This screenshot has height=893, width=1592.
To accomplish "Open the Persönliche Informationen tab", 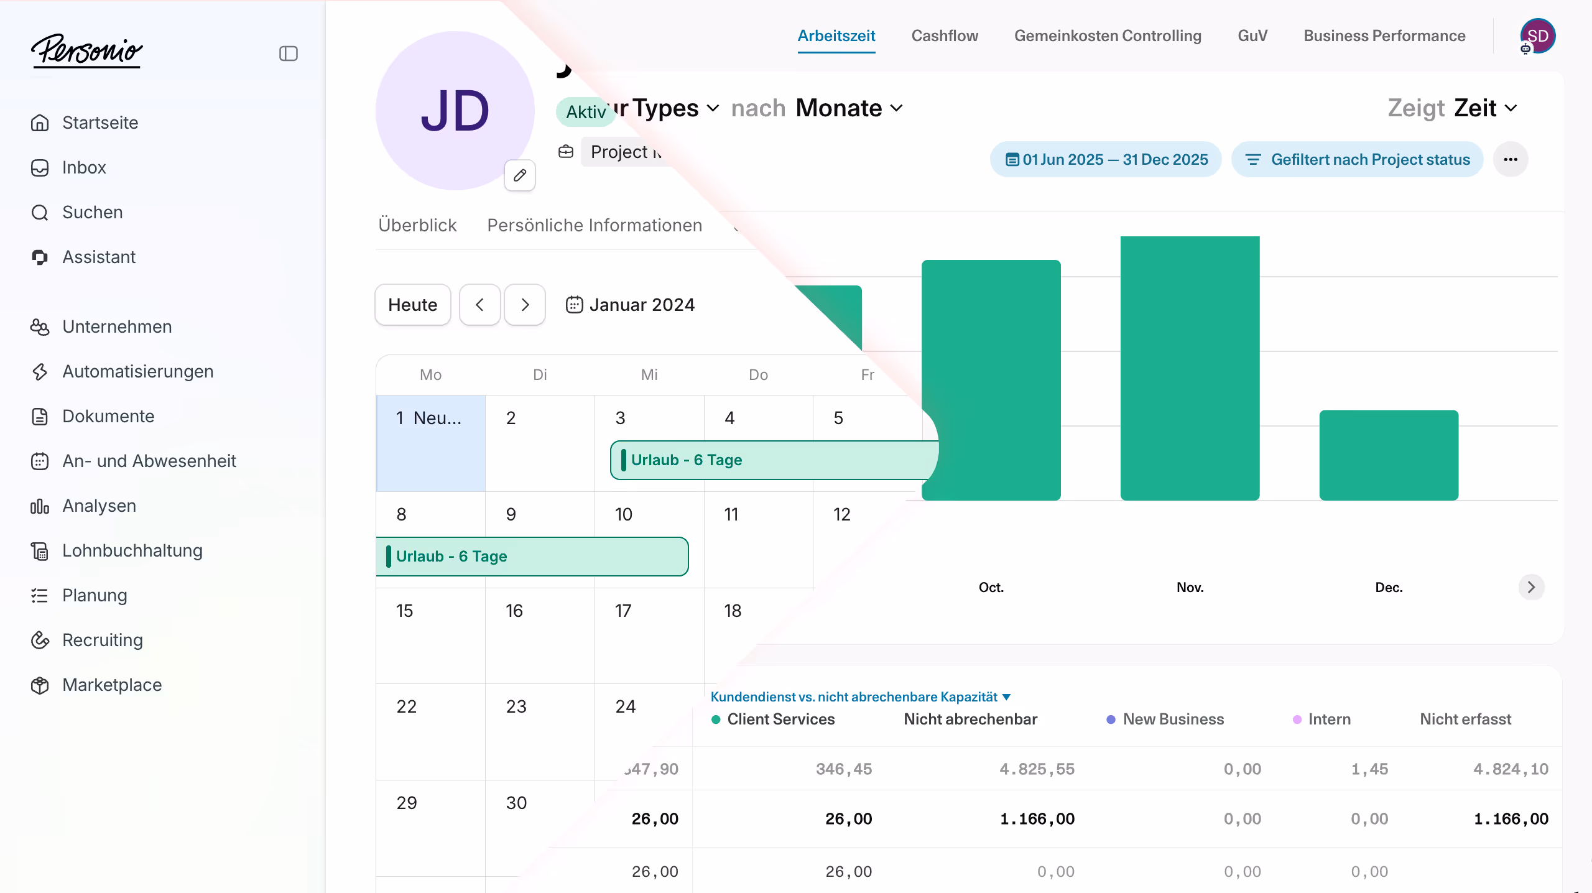I will click(595, 225).
